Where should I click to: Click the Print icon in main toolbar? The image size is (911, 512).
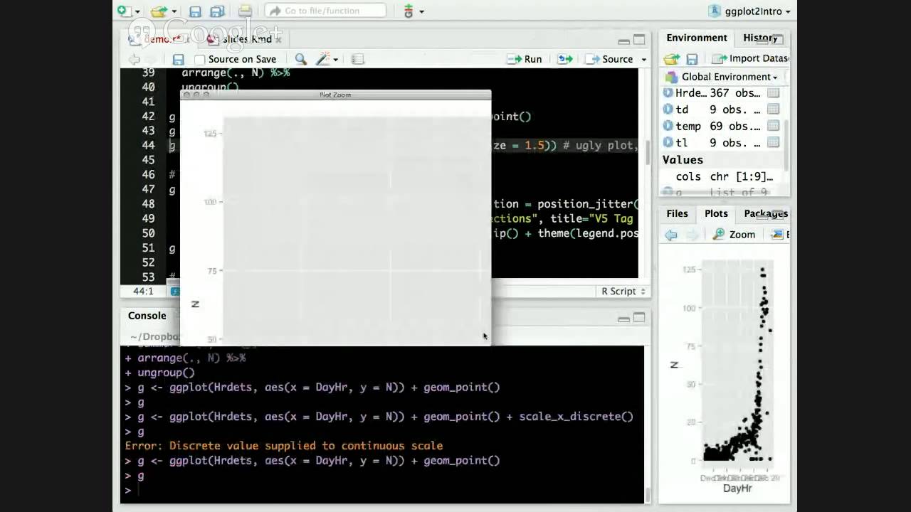pos(245,11)
